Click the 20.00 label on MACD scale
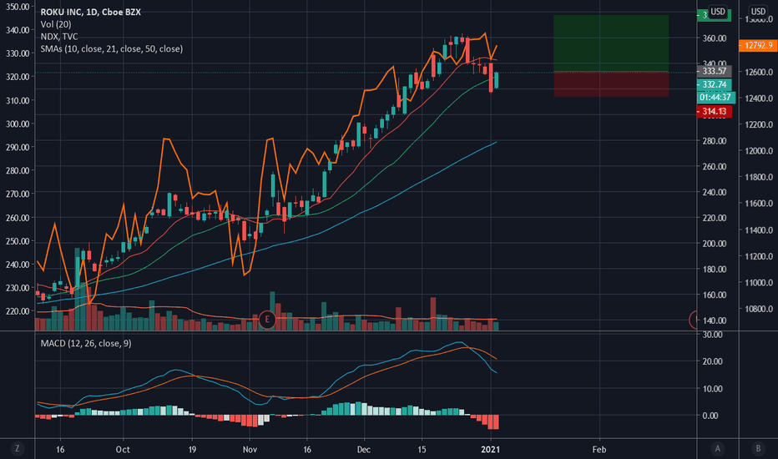Image resolution: width=778 pixels, height=459 pixels. [x=712, y=361]
